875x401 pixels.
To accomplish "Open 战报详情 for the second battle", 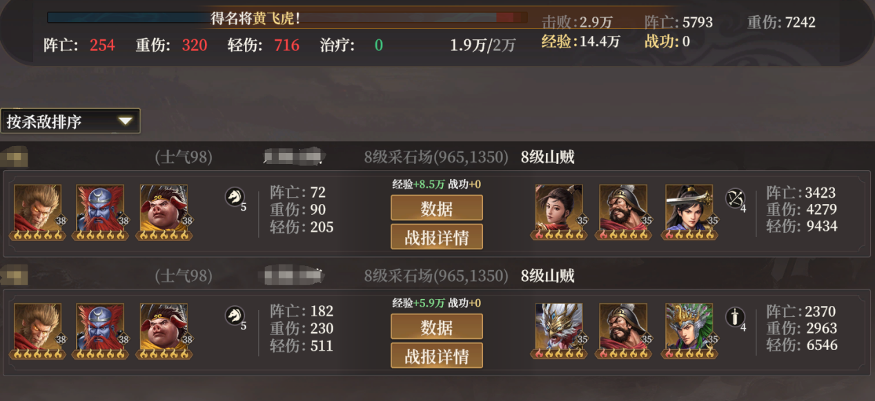I will click(x=437, y=356).
